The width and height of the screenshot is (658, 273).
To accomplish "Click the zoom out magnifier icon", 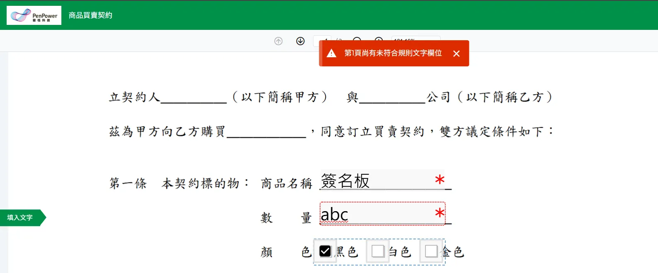I will [x=357, y=39].
